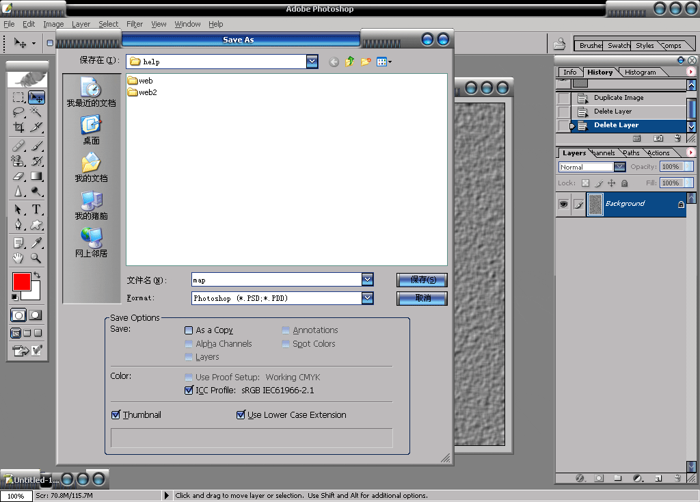Viewport: 700px width, 502px height.
Task: Select the Rectangular Marquee tool
Action: click(x=18, y=97)
